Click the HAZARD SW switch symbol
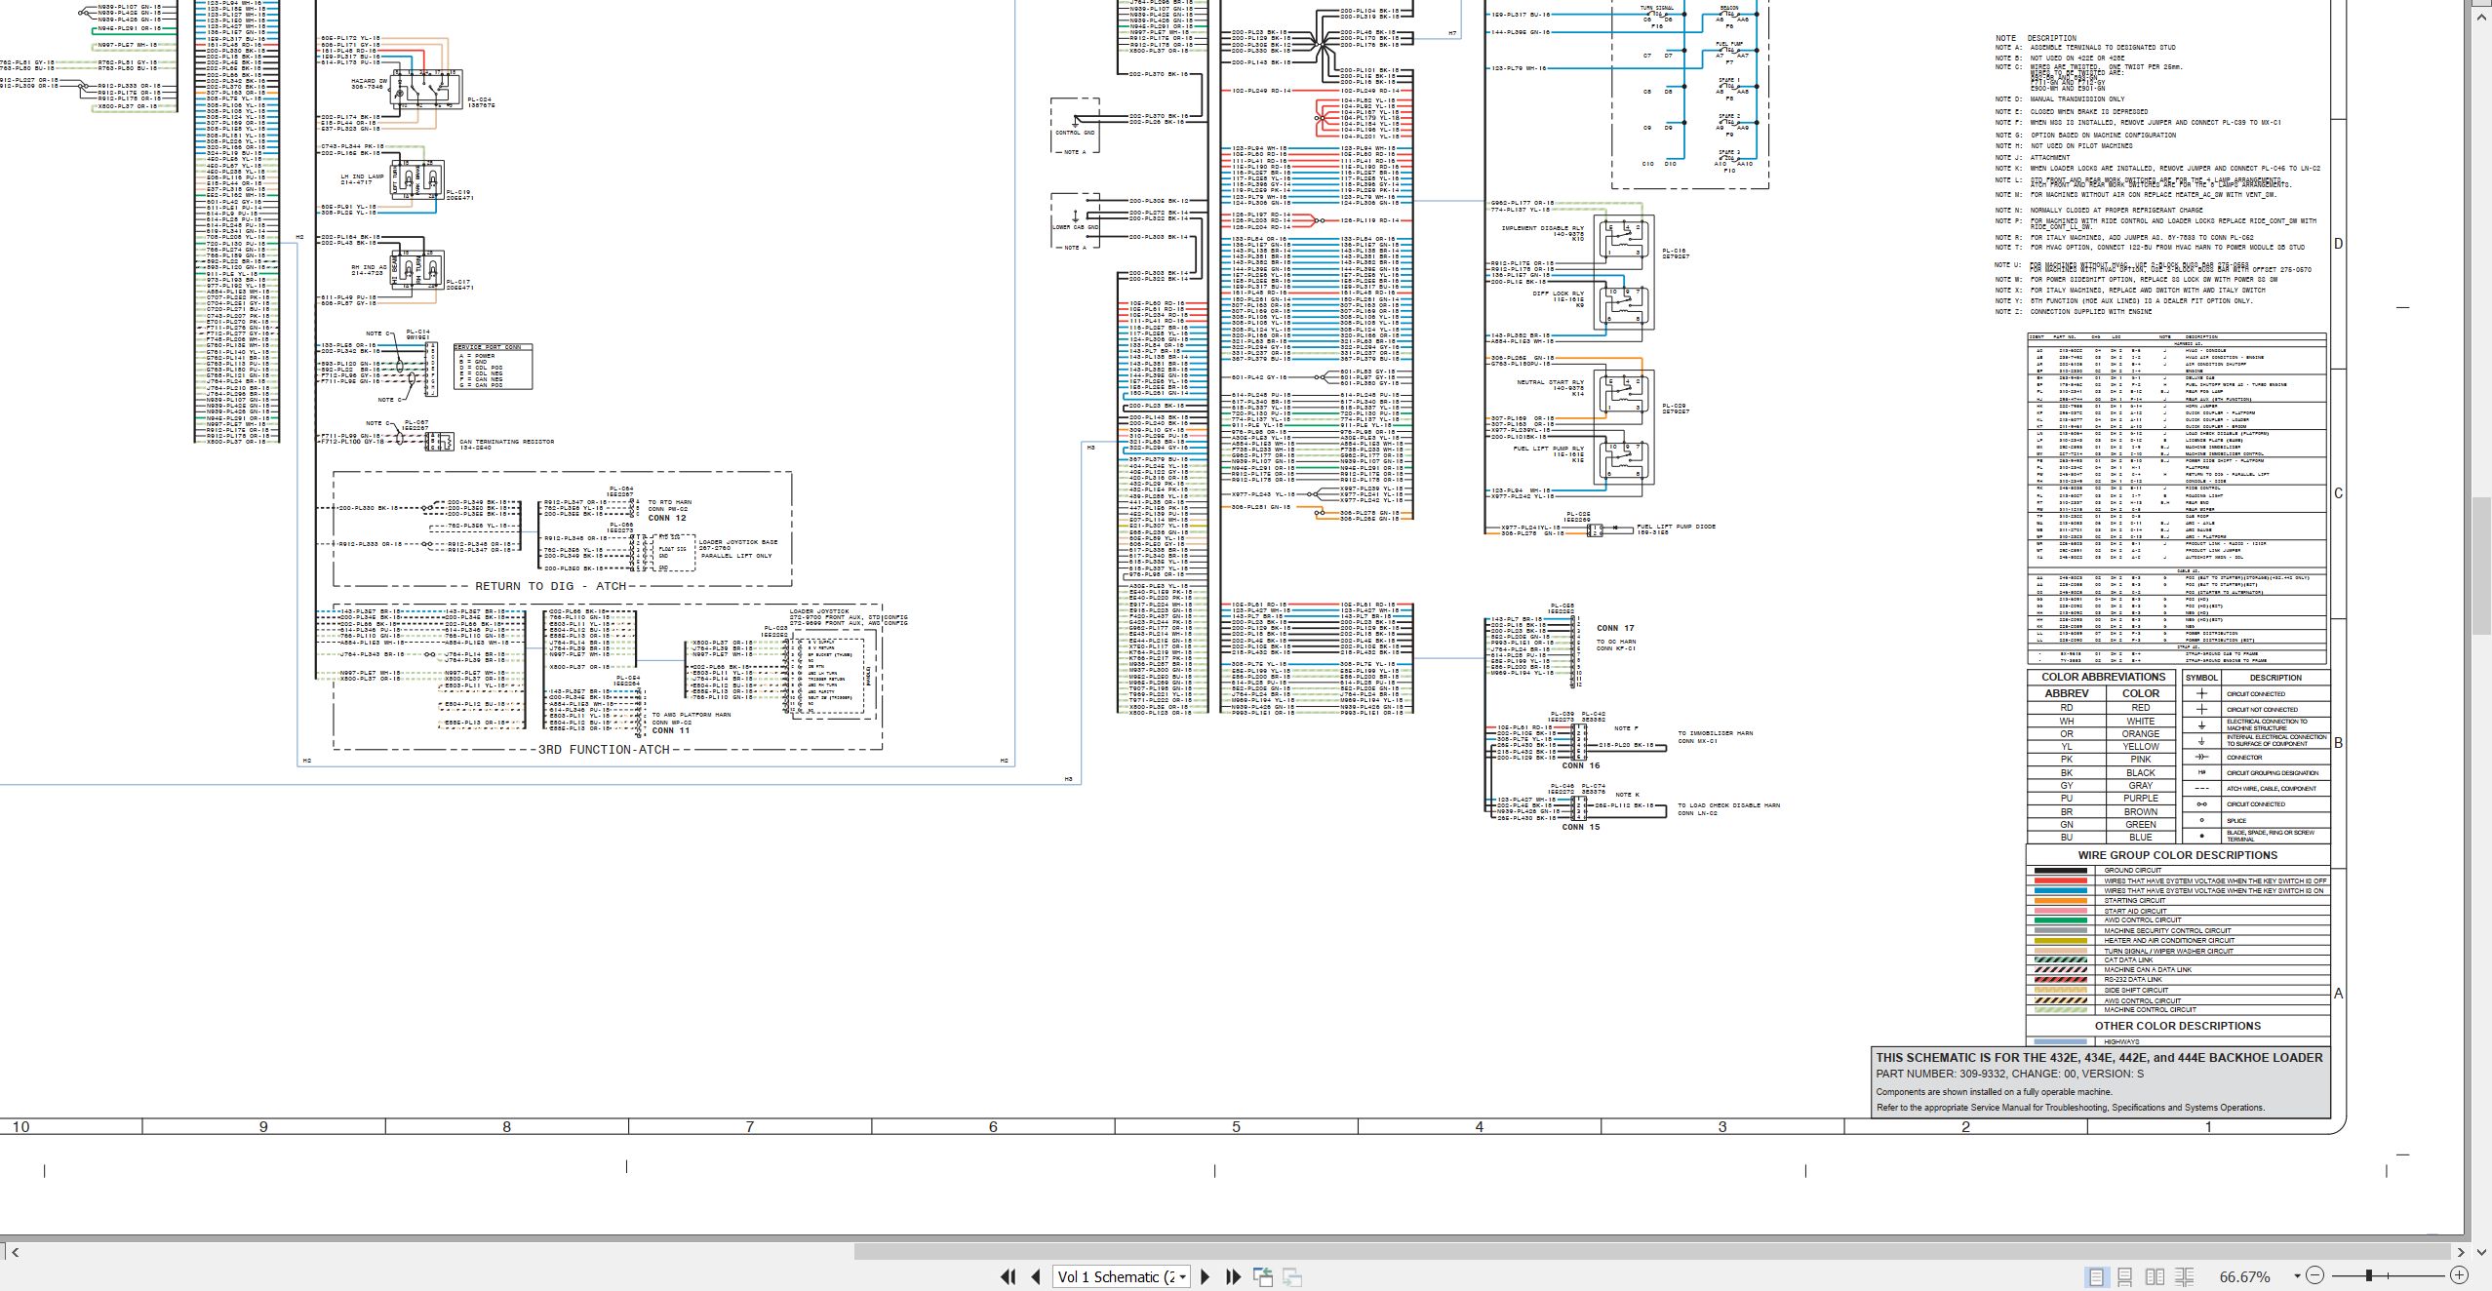The height and width of the screenshot is (1291, 2492). (425, 88)
